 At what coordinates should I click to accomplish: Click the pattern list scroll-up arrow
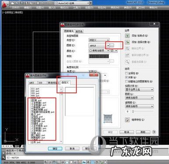(x=61, y=89)
